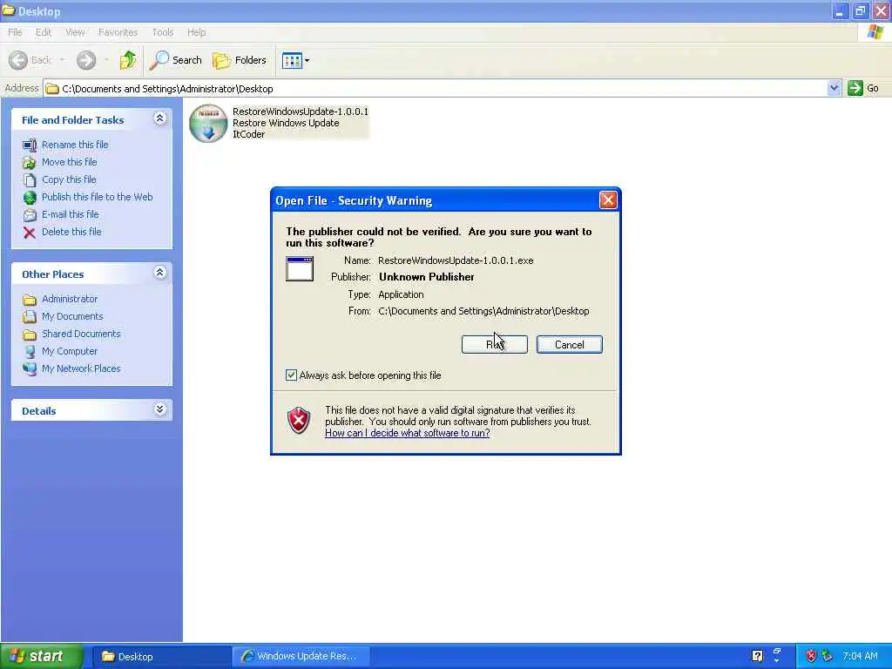Open the Edit menu
Viewport: 892px width, 669px height.
click(x=44, y=32)
